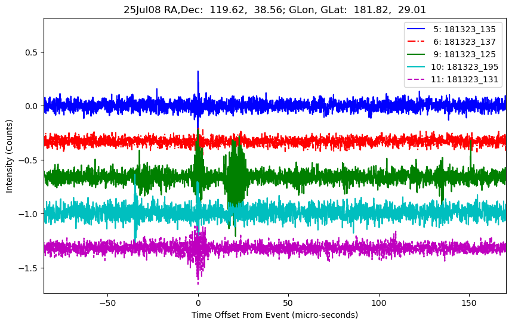Click the "Intensity (Counts)" y-axis label
Screen dimensions: 512x325
tap(9, 156)
